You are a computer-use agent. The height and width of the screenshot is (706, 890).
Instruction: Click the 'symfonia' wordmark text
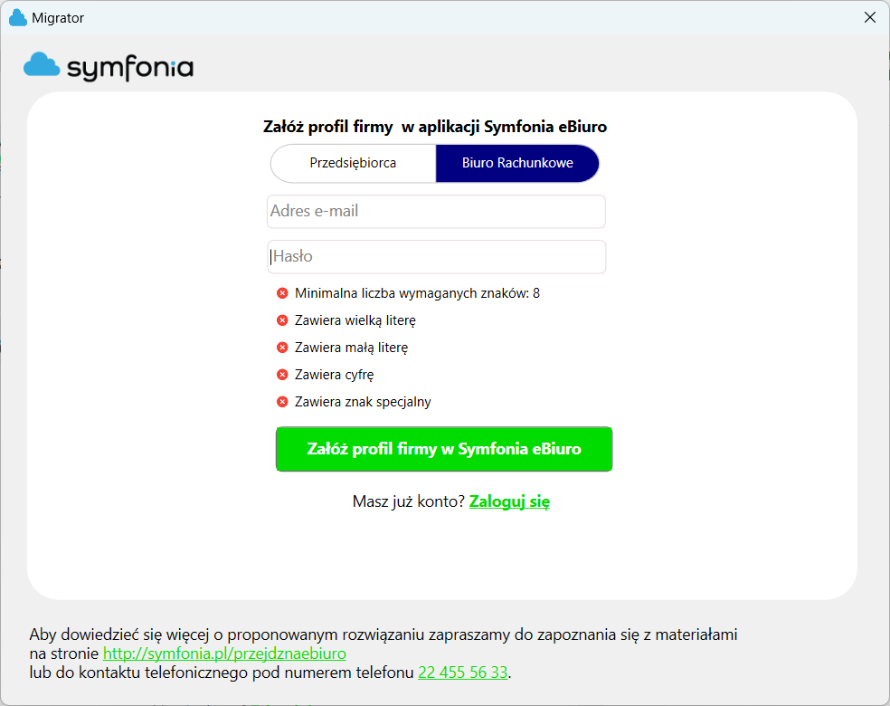(130, 68)
